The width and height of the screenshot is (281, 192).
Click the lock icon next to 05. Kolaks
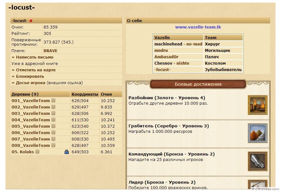click(x=66, y=152)
